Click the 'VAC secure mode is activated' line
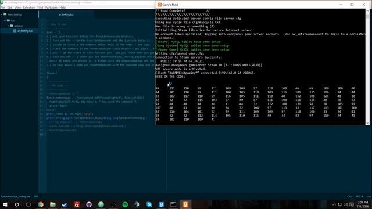The height and width of the screenshot is (209, 372). point(180,69)
